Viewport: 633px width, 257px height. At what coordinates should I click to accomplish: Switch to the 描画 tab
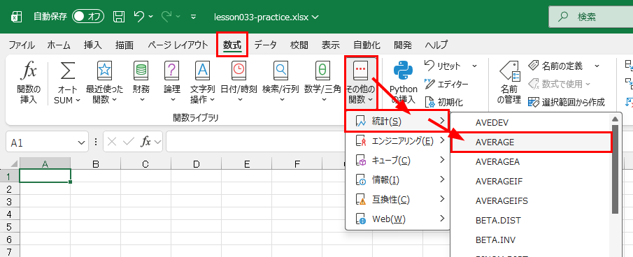(125, 45)
